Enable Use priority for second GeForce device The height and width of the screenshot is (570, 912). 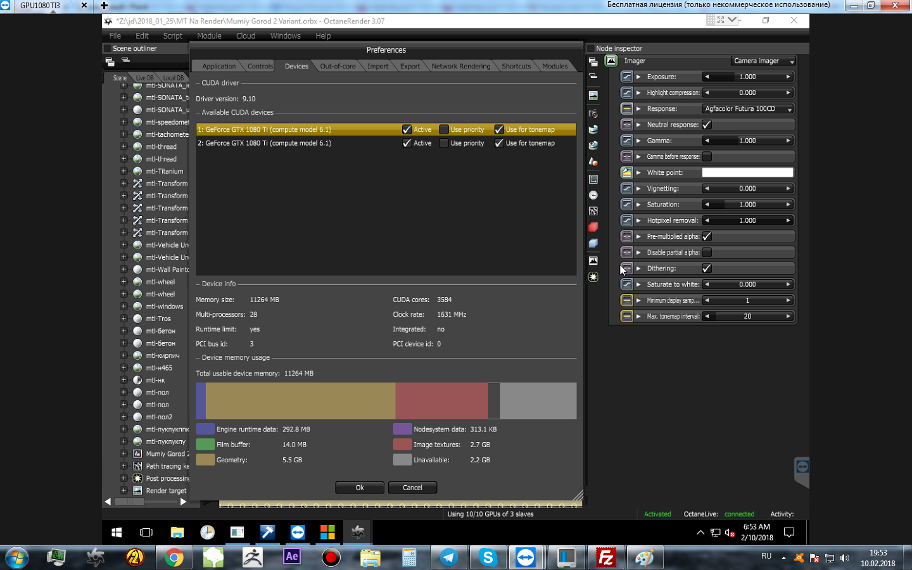pyautogui.click(x=444, y=143)
